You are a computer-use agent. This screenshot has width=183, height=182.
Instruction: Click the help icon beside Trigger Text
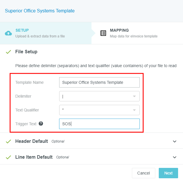click(41, 124)
